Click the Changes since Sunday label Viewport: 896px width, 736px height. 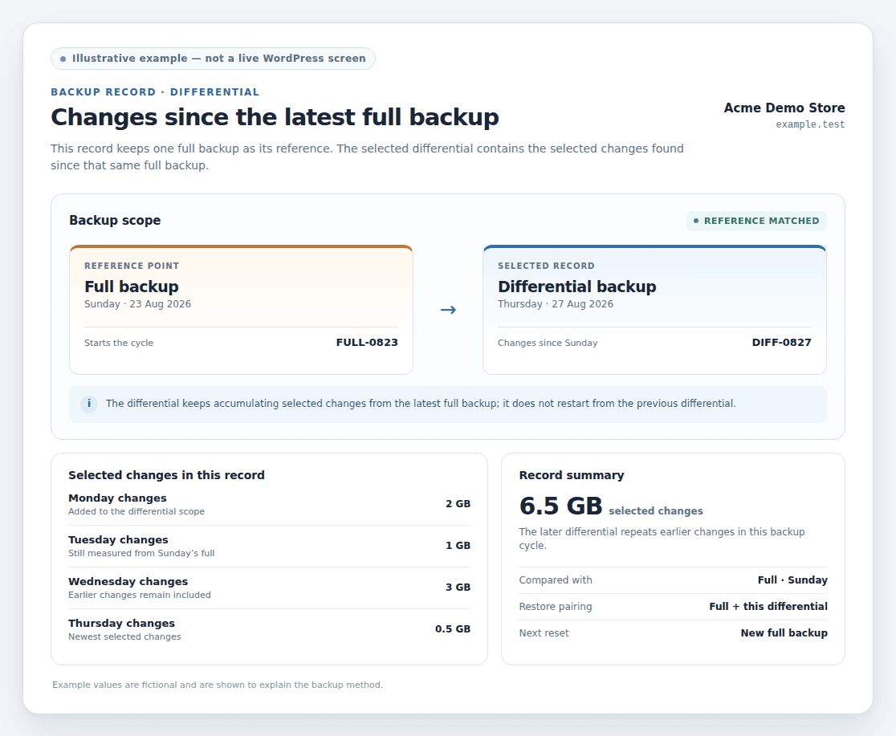pyautogui.click(x=548, y=343)
